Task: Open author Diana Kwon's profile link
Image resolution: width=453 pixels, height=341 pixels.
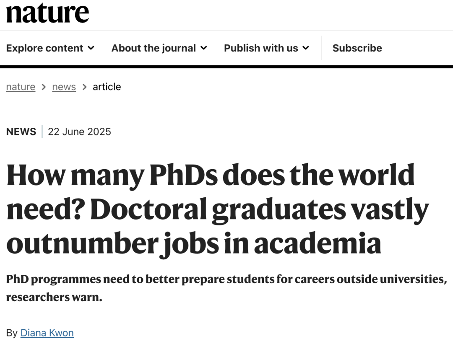Action: tap(47, 333)
